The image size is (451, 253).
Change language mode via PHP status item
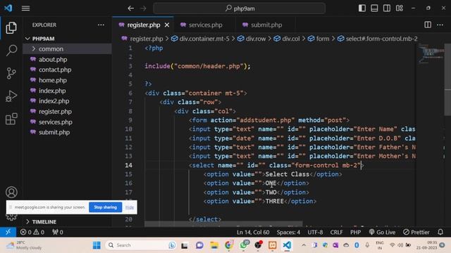pyautogui.click(x=355, y=232)
